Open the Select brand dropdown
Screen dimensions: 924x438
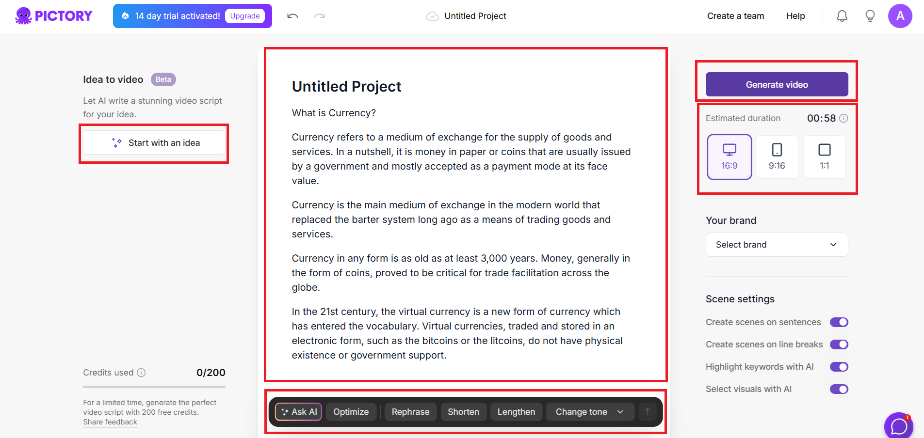(777, 245)
